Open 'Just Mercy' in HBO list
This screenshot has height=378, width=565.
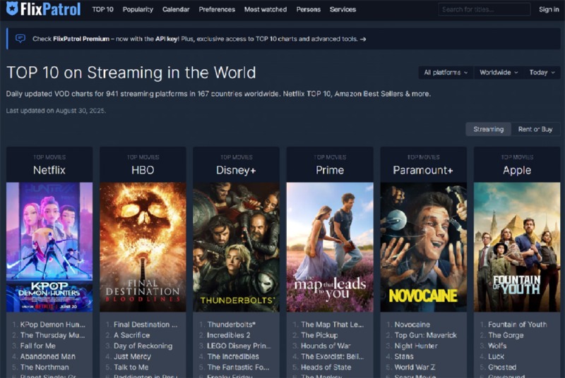tap(132, 357)
